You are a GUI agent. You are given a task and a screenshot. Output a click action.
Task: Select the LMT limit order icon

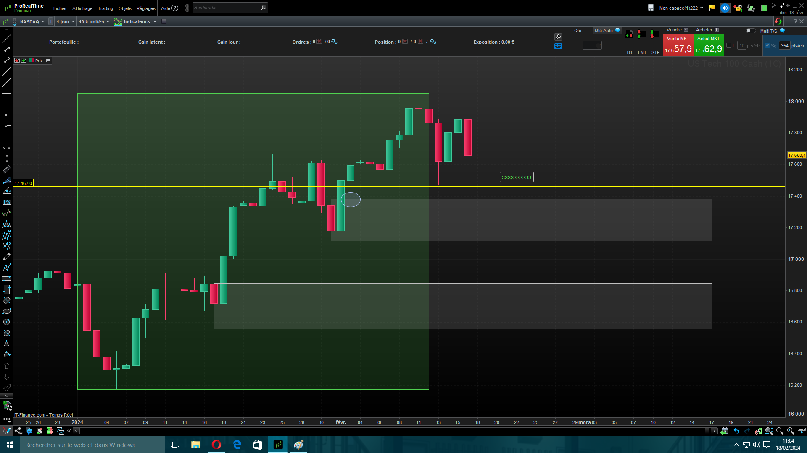[642, 34]
